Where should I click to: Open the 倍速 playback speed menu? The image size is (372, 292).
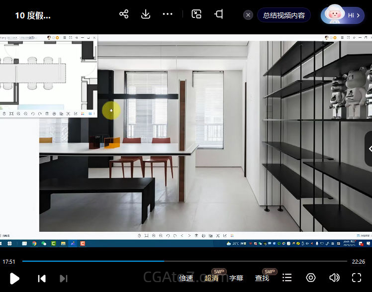click(186, 278)
